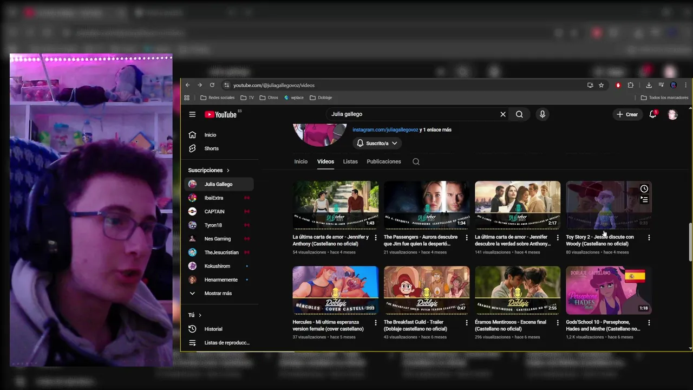Open the browser three-dot menu
Screen dimensions: 693x390
(x=685, y=85)
